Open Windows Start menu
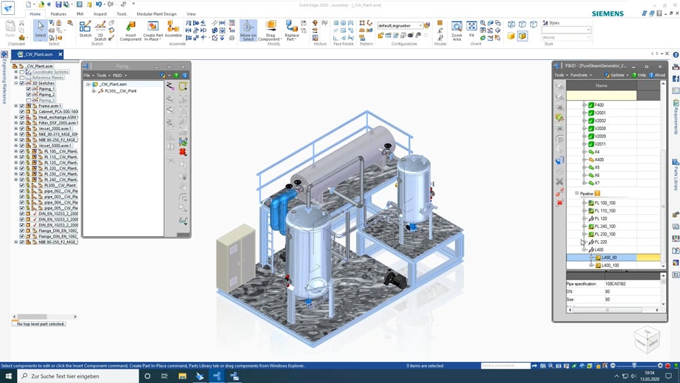This screenshot has width=680, height=383. [x=8, y=376]
